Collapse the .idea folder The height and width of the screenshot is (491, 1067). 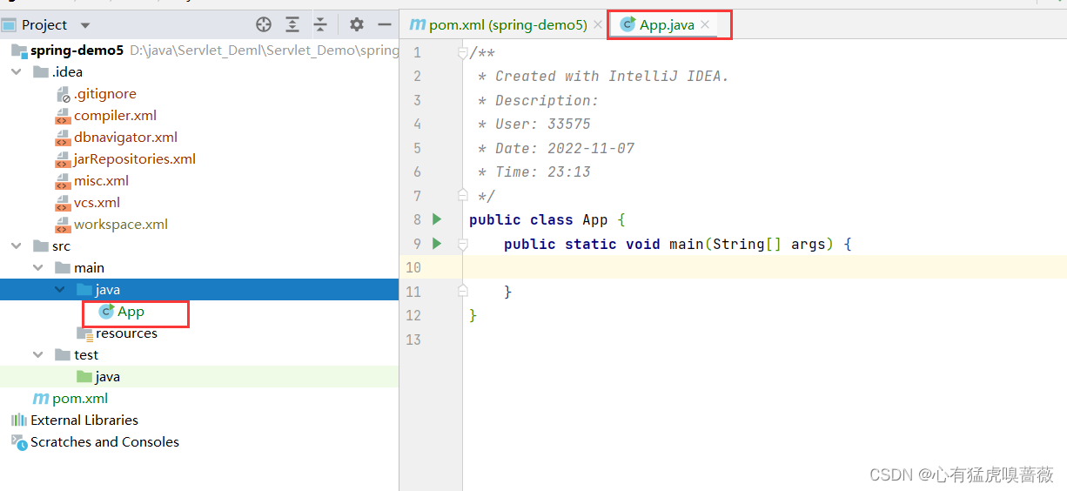pos(16,72)
